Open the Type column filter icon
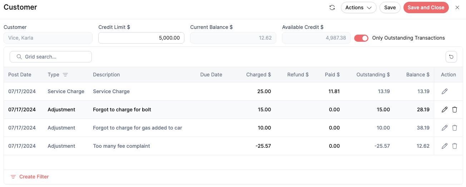Image resolution: width=466 pixels, height=187 pixels. pos(65,75)
